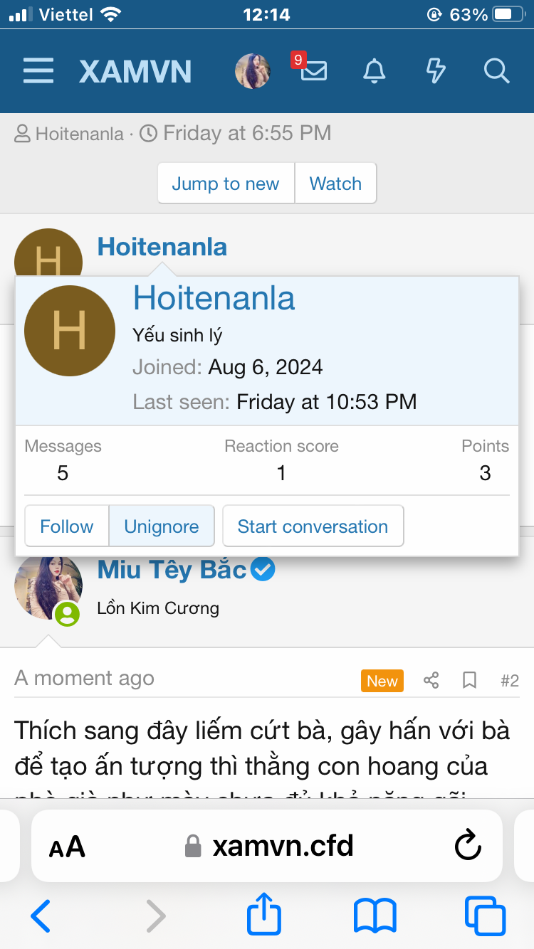Toggle Watch on this thread
534x949 pixels.
click(335, 184)
